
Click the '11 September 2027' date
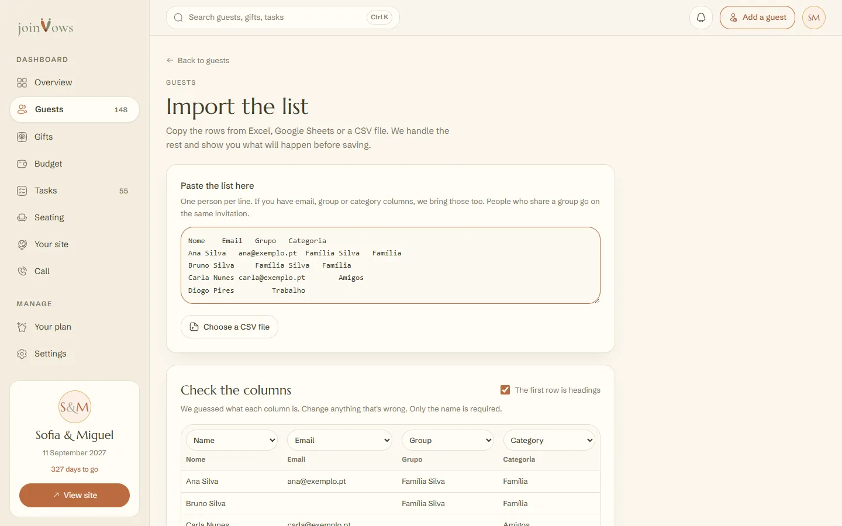74,453
